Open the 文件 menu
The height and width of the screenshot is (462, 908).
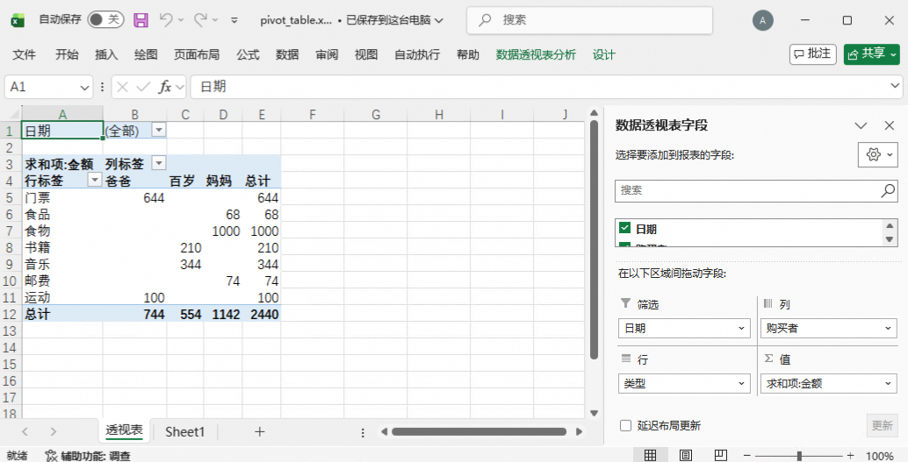click(x=25, y=54)
